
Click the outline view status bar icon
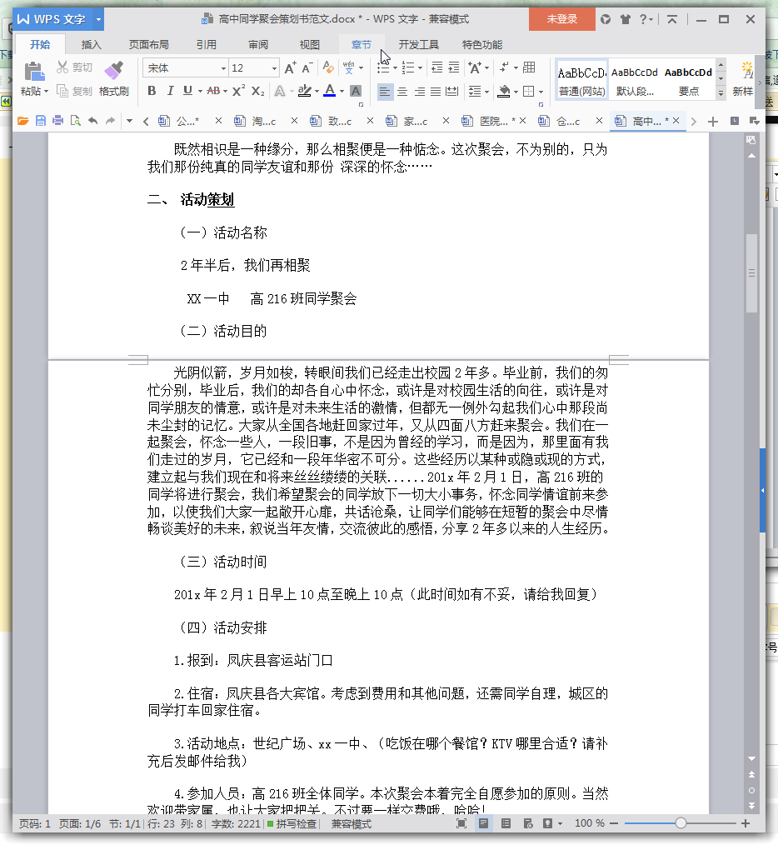[x=506, y=822]
